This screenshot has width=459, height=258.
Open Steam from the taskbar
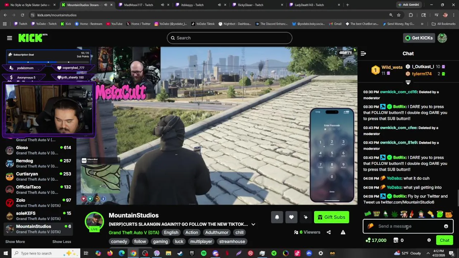pos(180,253)
